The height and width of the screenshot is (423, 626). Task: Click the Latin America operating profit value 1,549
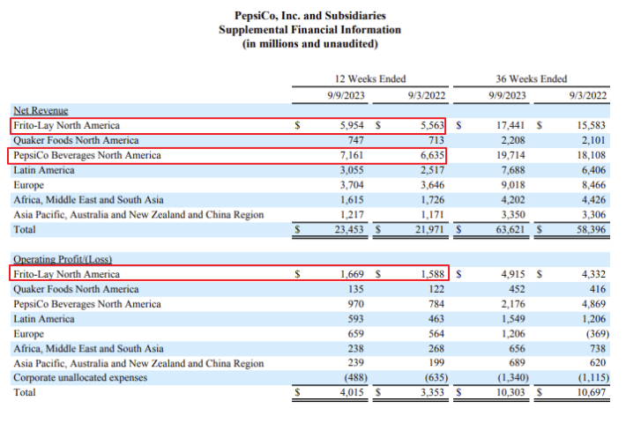[x=513, y=319]
